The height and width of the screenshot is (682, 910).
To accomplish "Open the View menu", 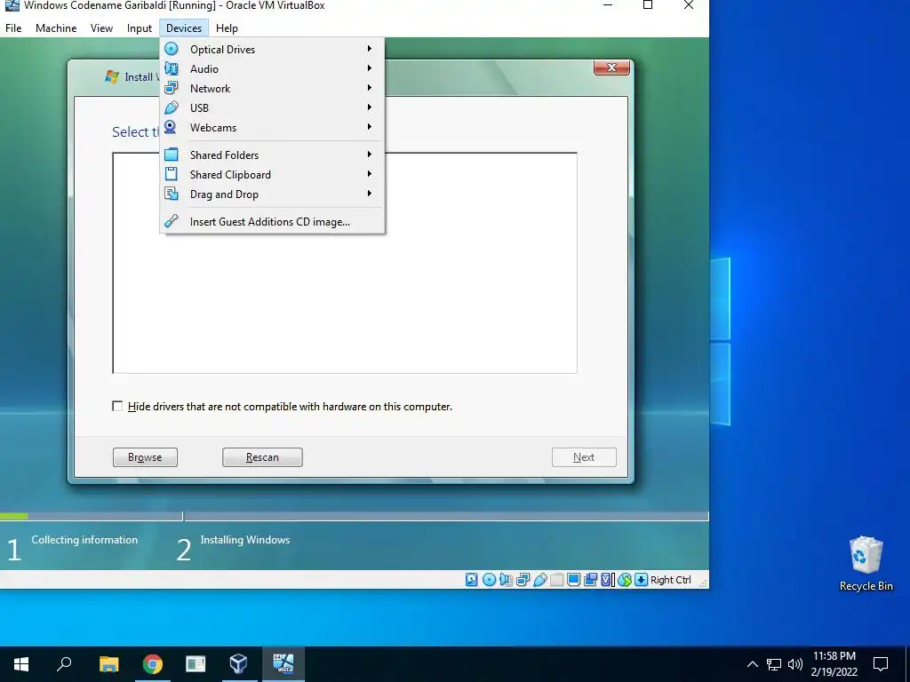I will 101,28.
